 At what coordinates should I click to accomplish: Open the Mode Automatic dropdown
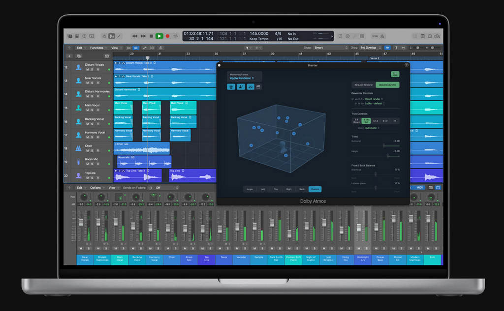tap(372, 128)
